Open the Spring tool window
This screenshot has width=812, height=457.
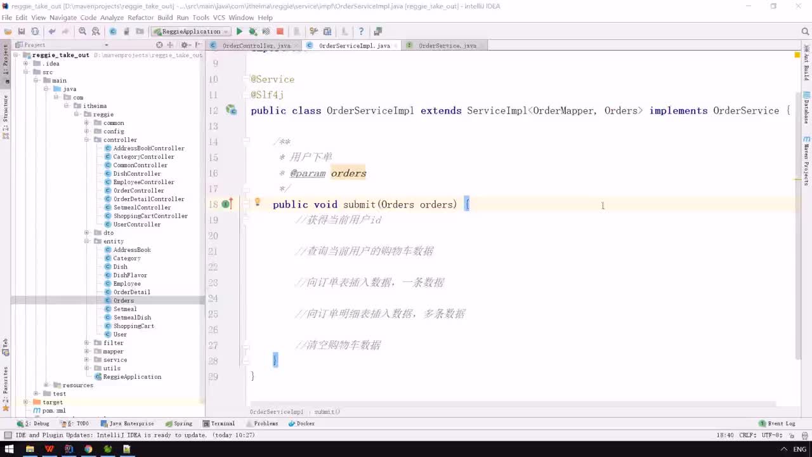[x=178, y=423]
